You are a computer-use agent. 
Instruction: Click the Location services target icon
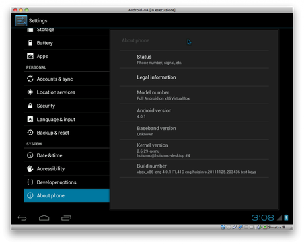(30, 92)
